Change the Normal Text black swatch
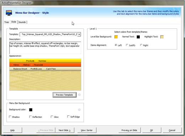The height and width of the screenshot is (136, 185). point(138,37)
